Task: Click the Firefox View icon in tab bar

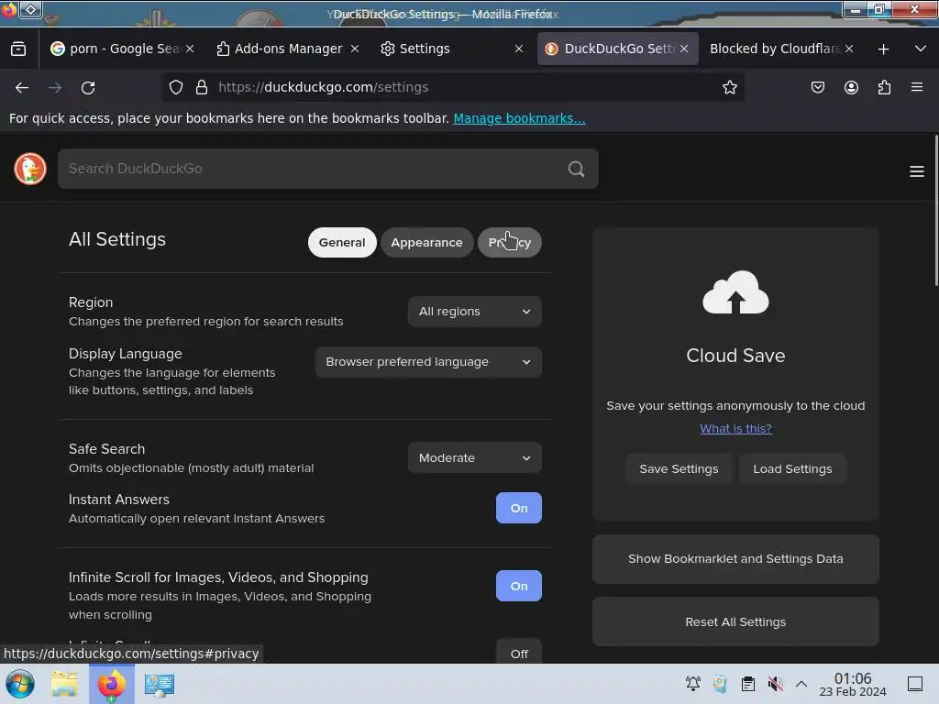Action: pos(18,49)
